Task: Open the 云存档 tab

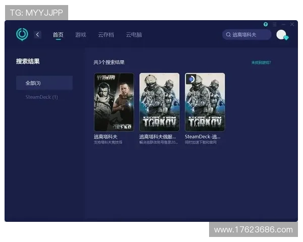Action: 106,35
